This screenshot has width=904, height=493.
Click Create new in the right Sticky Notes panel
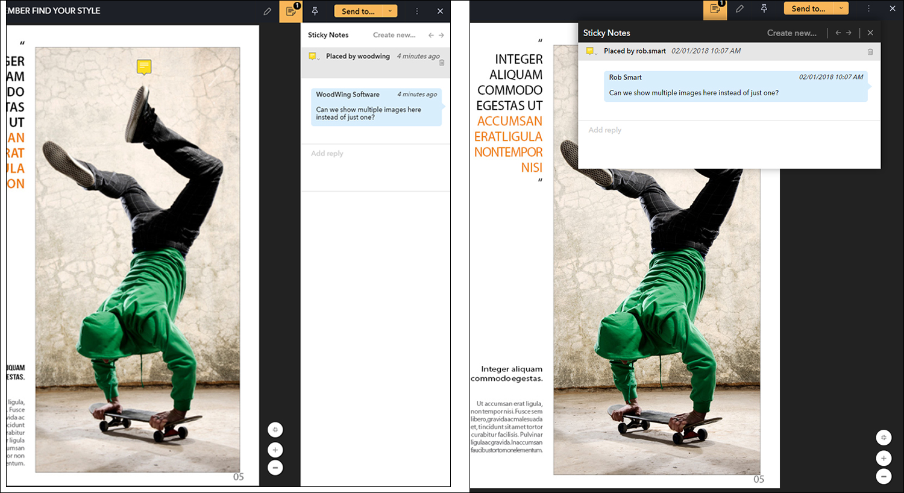791,33
